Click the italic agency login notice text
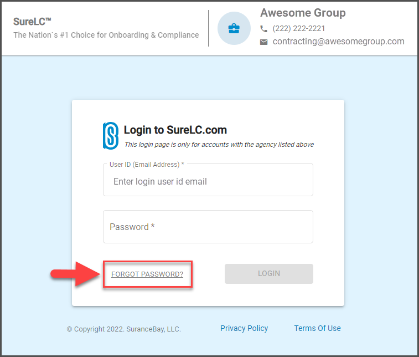419x357 pixels. (x=219, y=145)
